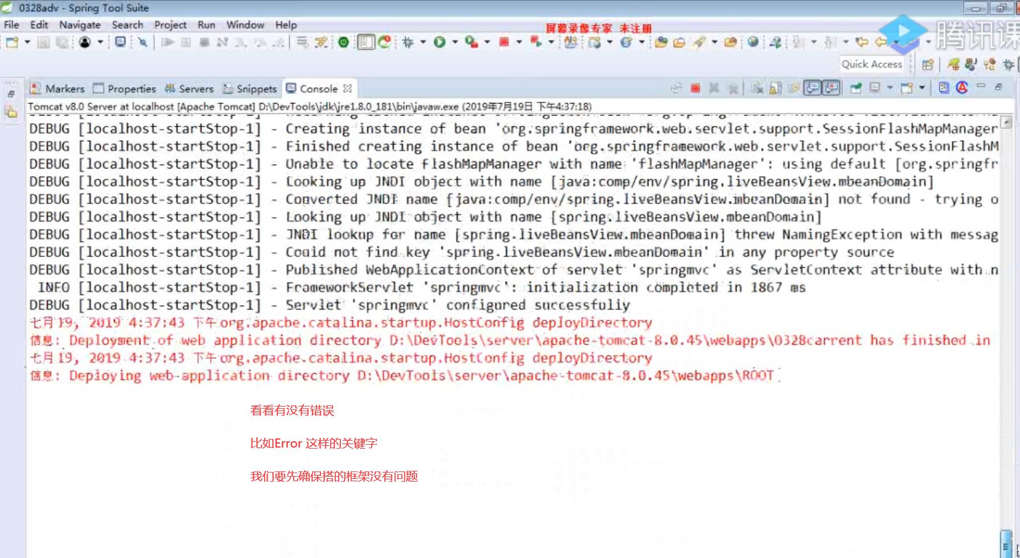
Task: Click the console vertical scrollbar up arrow
Action: (x=1006, y=121)
